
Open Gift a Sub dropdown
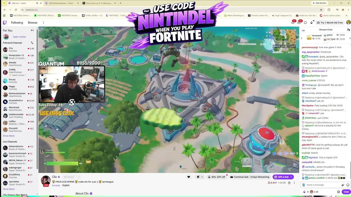pyautogui.click(x=283, y=177)
